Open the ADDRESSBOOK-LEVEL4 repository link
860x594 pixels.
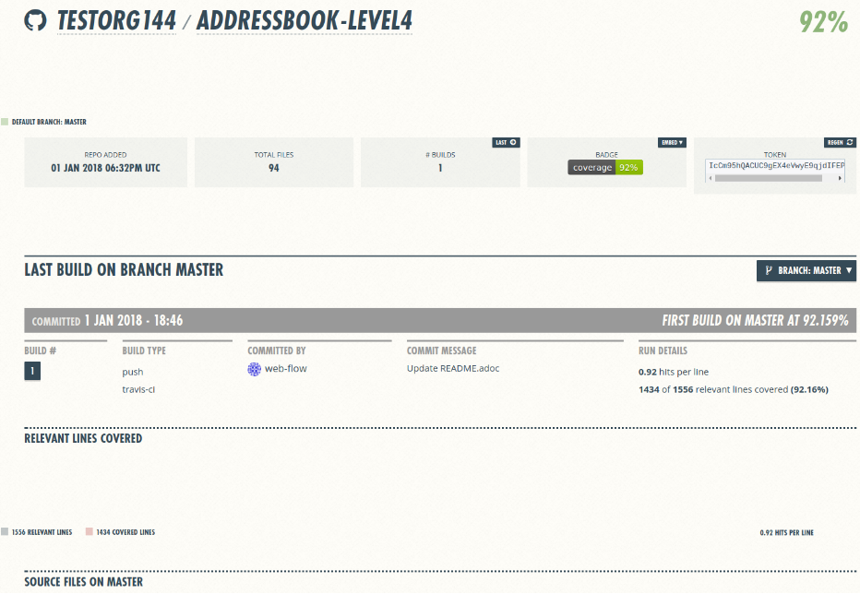coord(304,22)
